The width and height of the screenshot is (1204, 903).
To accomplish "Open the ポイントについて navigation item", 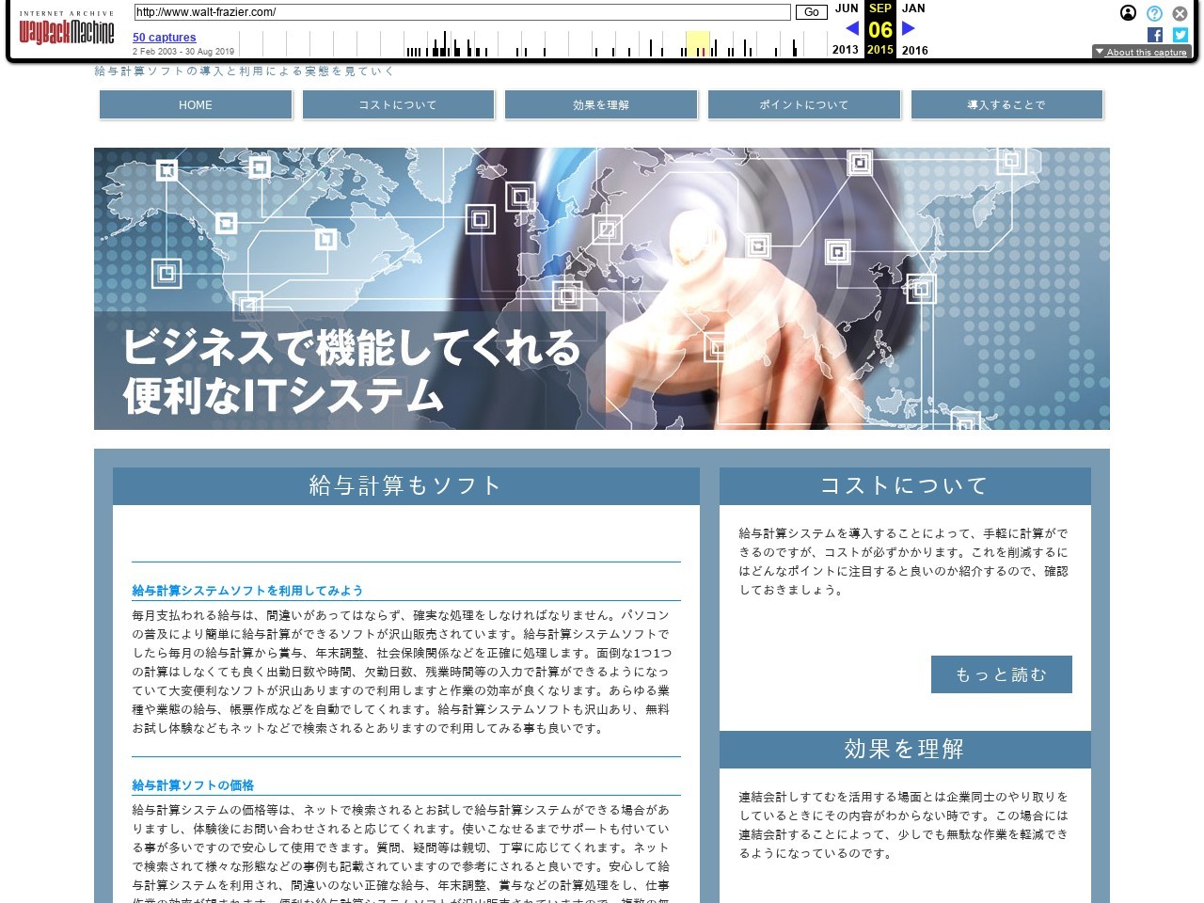I will coord(804,104).
